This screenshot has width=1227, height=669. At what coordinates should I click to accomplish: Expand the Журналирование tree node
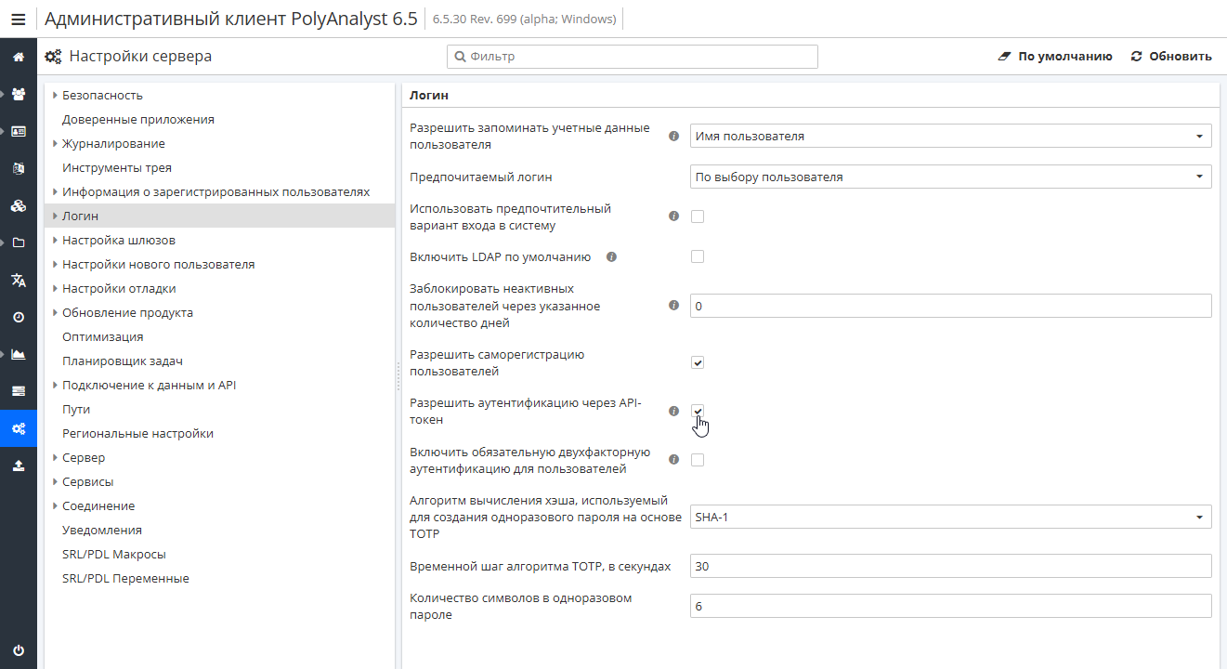coord(55,143)
